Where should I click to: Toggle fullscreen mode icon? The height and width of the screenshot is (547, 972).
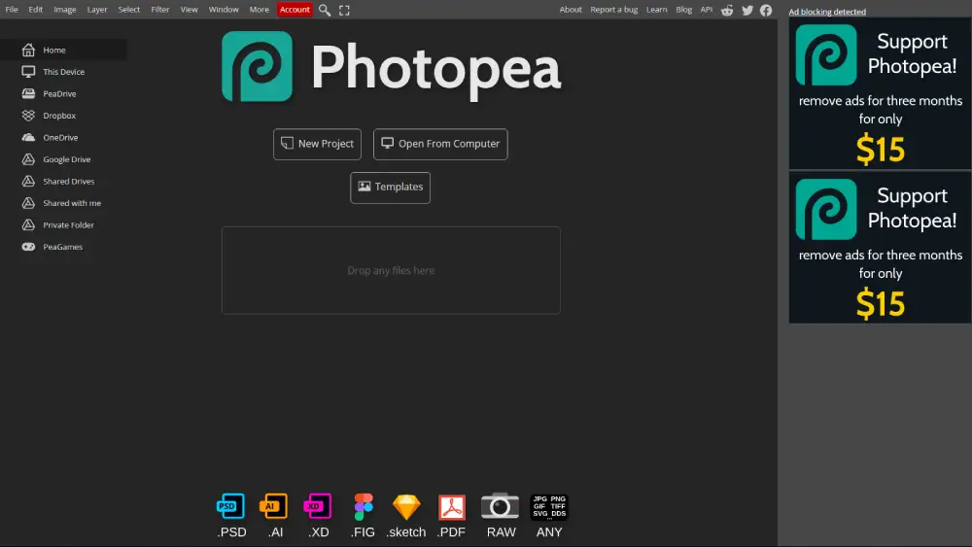pos(344,10)
